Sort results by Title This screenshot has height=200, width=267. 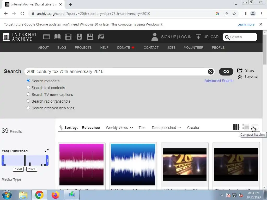tap(142, 128)
